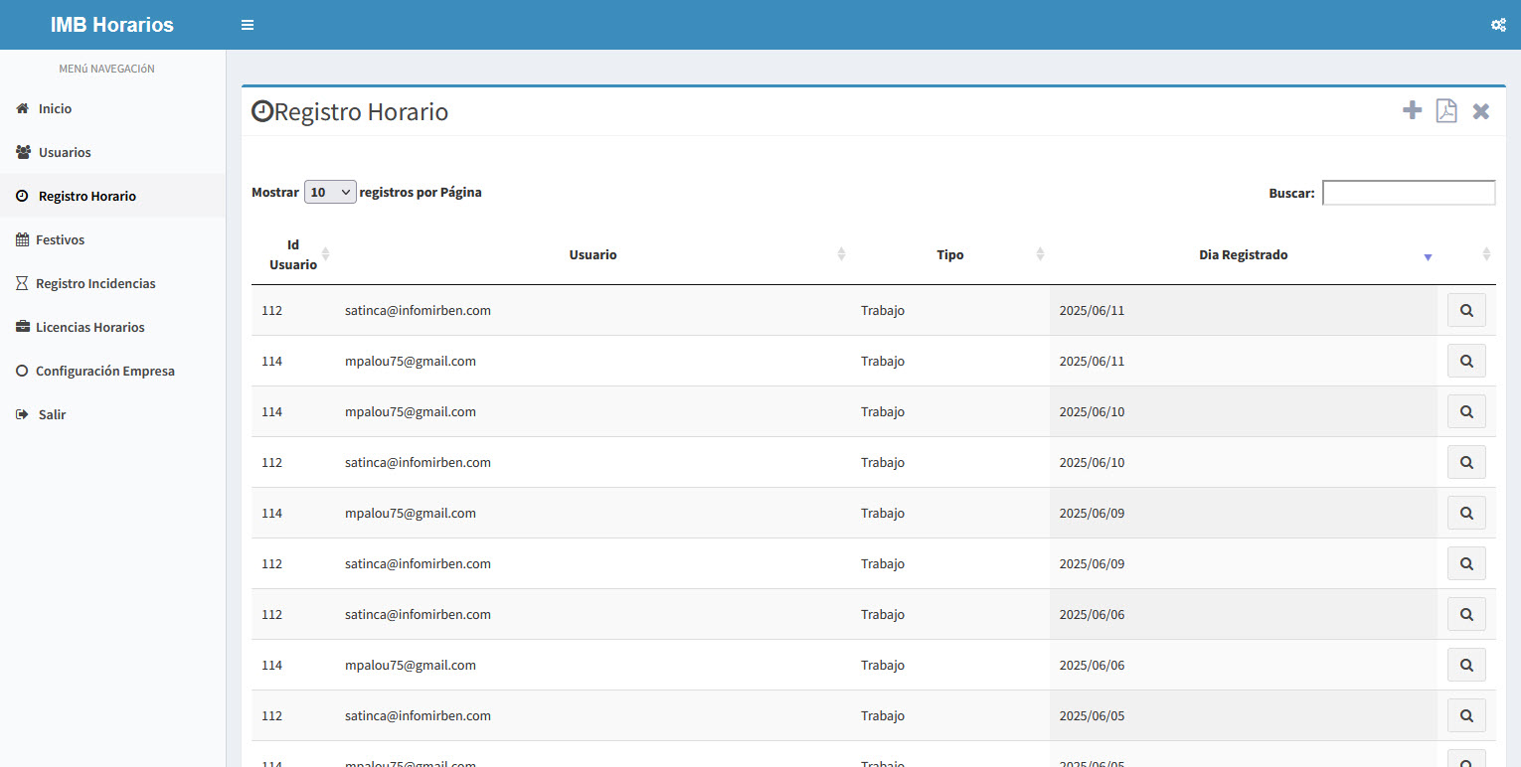Viewport: 1521px width, 767px height.
Task: Go to Inicio in the navigation menu
Action: (112, 108)
